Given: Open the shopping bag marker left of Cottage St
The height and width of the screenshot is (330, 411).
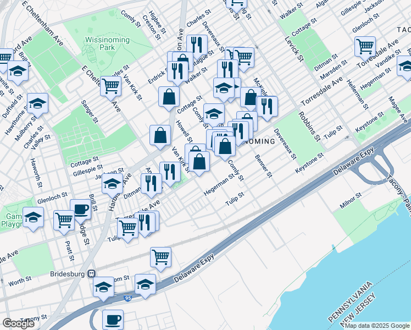Looking at the screenshot, I should click(169, 97).
